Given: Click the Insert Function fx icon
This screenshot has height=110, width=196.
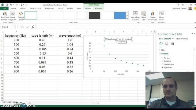Looking at the screenshot, I should (33, 27).
